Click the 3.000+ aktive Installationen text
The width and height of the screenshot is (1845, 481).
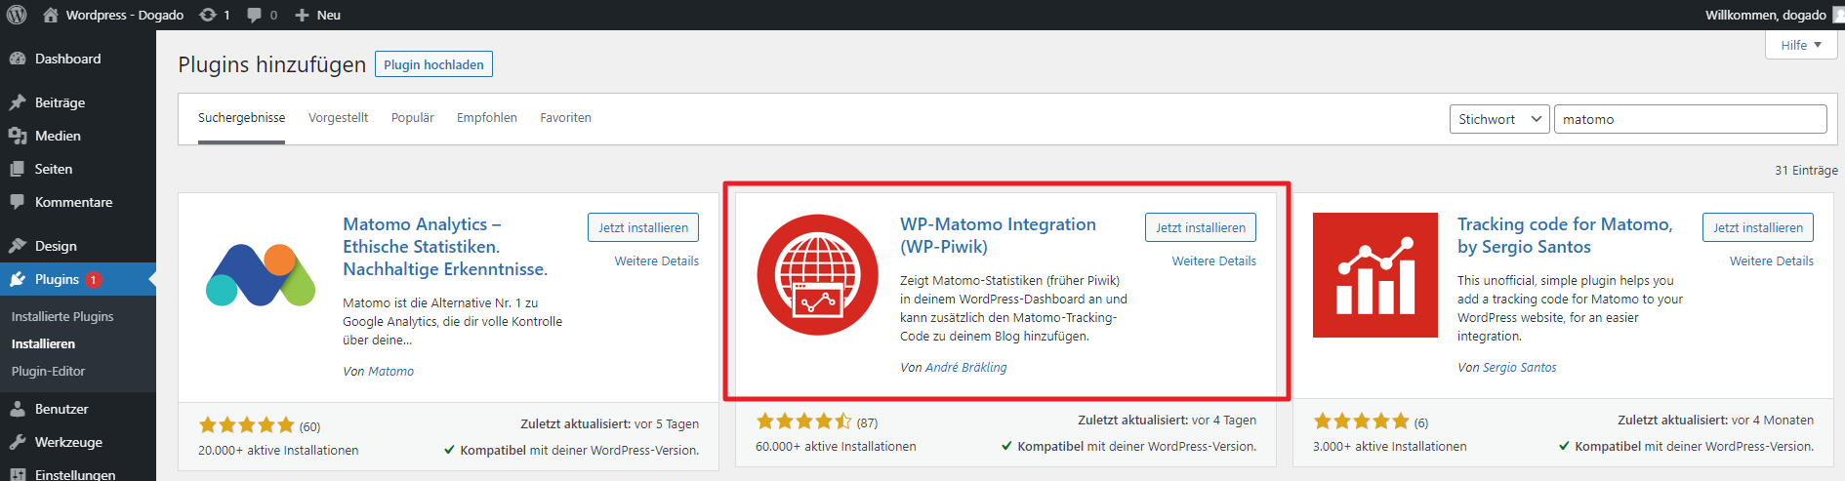click(1390, 447)
